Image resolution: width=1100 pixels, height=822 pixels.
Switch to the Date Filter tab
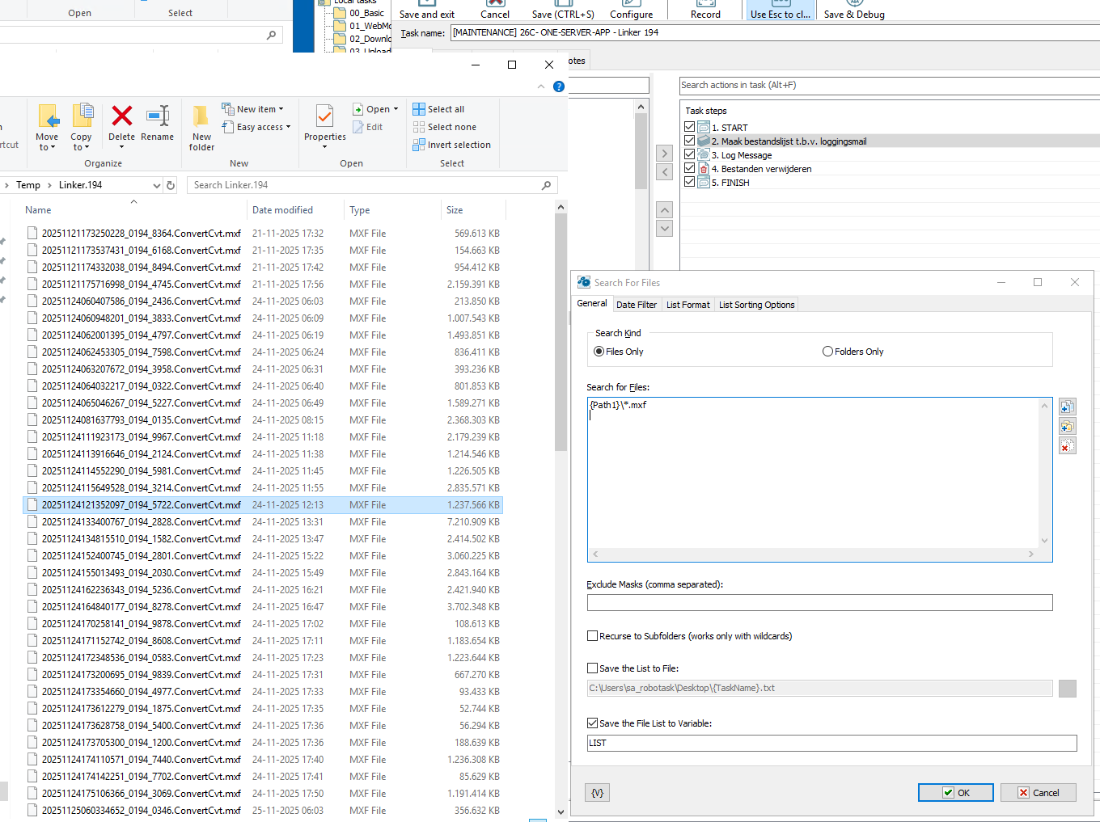click(636, 305)
